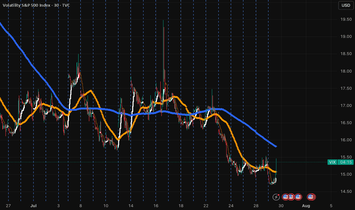Click the Jul month label on time axis
355x210 pixels.
33,206
